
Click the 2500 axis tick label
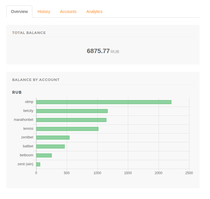(189, 173)
